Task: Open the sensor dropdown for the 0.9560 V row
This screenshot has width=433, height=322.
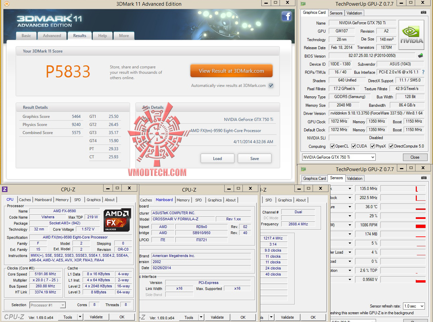Action: 350,280
